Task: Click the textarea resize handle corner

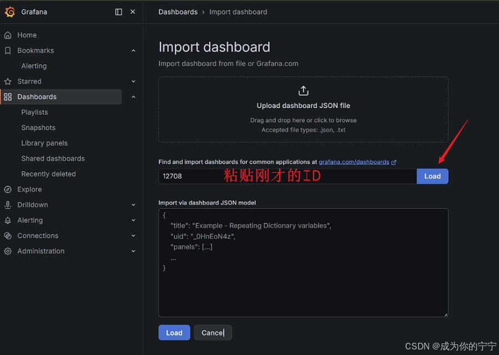Action: coord(446,315)
